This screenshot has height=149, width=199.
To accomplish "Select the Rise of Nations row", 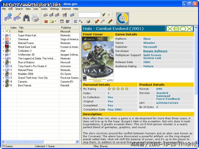I will [41, 62].
